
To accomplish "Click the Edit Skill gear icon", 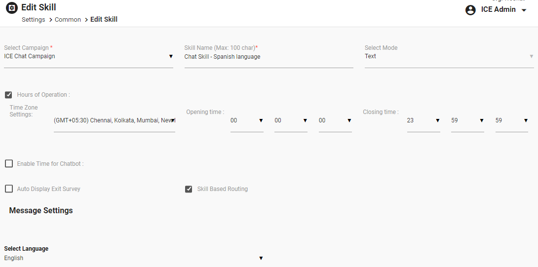I will click(x=11, y=8).
